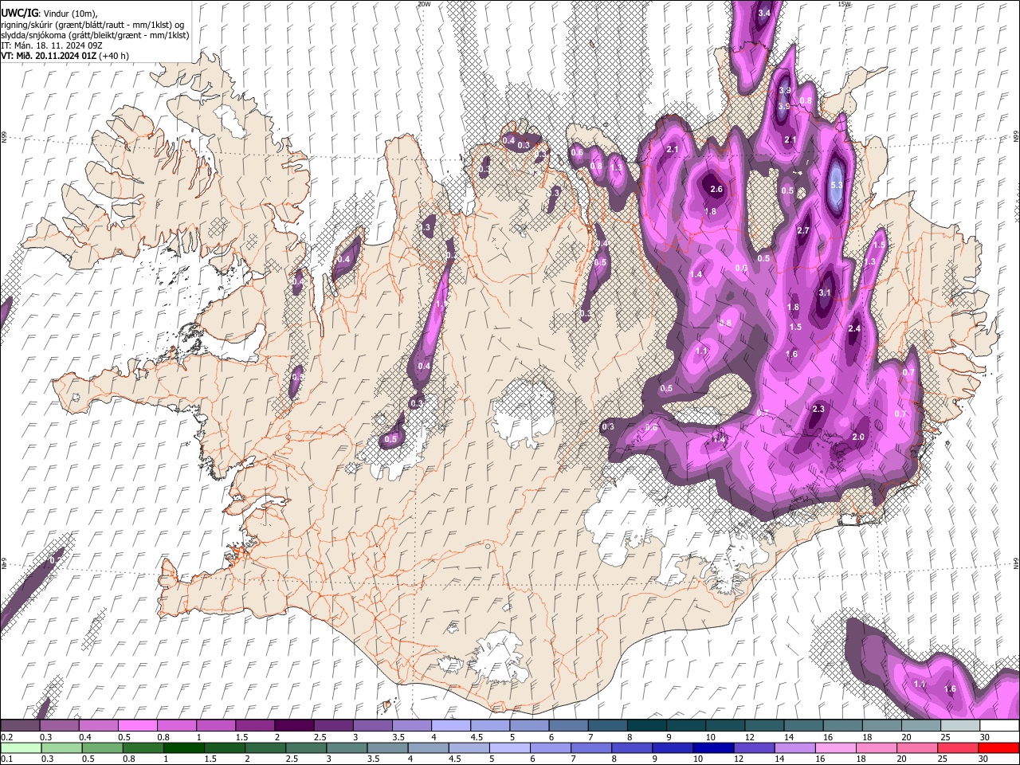Click the dark green swatch starting at 1 on lower scale

[183, 747]
